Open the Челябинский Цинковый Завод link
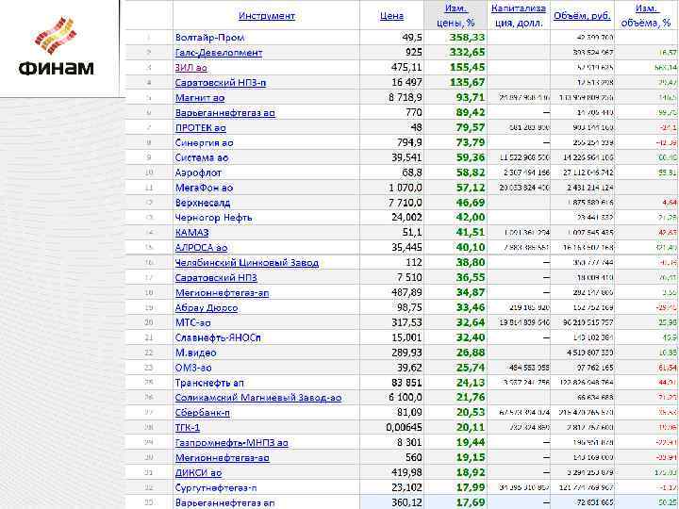This screenshot has width=679, height=509. [x=247, y=263]
